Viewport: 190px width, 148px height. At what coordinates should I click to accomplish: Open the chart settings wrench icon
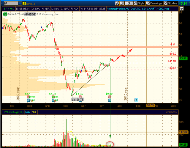[x=122, y=3]
